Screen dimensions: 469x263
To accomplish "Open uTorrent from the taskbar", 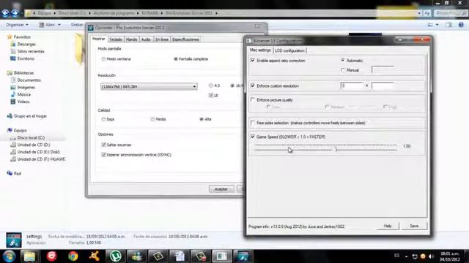I will click(116, 256).
